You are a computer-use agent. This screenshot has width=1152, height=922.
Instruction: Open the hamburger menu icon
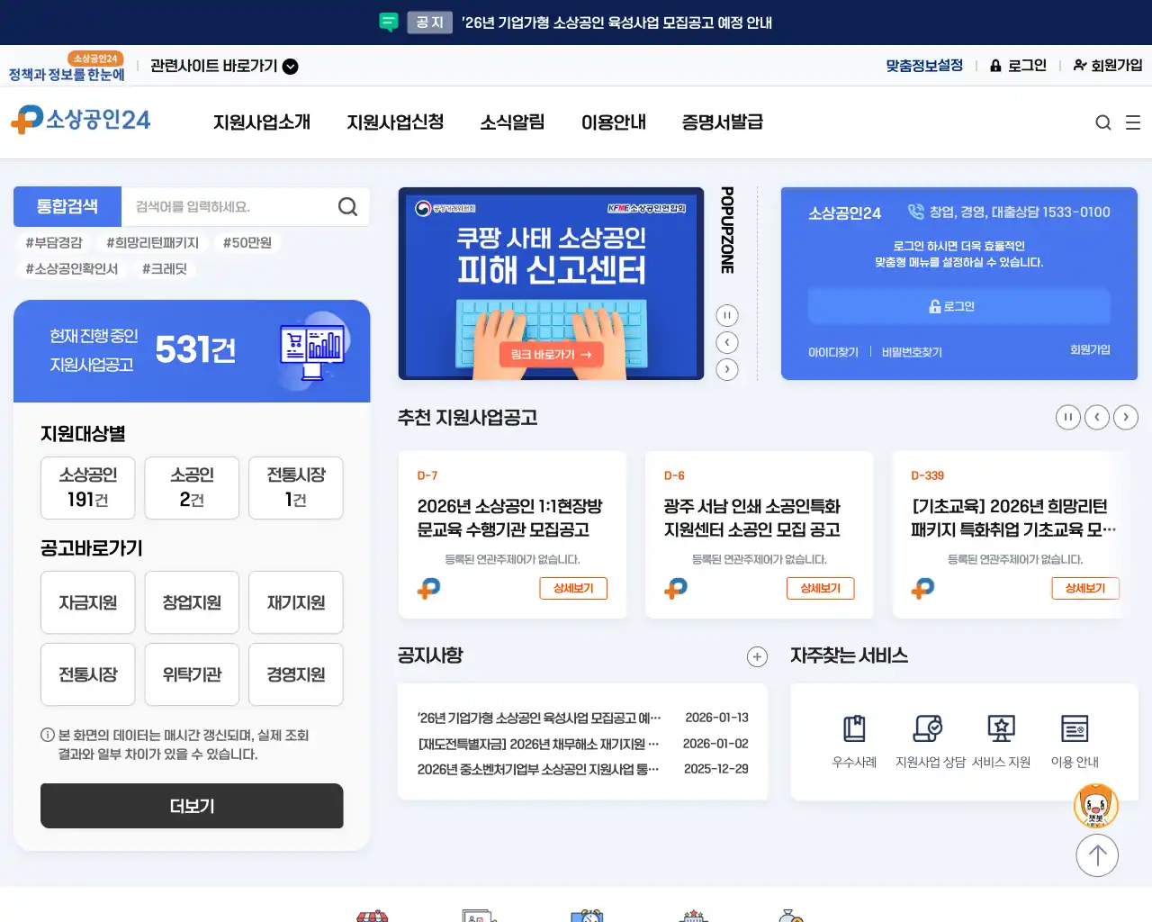(x=1133, y=122)
